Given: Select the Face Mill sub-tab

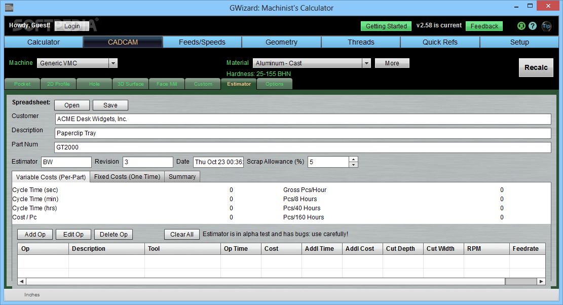Looking at the screenshot, I should (x=167, y=84).
